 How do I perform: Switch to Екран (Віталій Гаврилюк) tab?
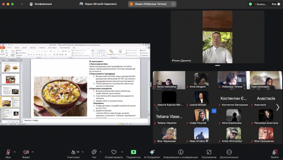[98, 4]
